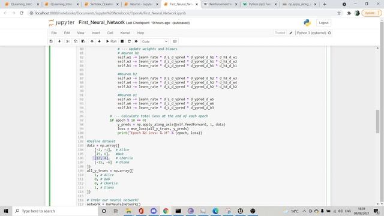This screenshot has height=216, width=384.
Task: Open the Insert menu
Action: point(96,33)
